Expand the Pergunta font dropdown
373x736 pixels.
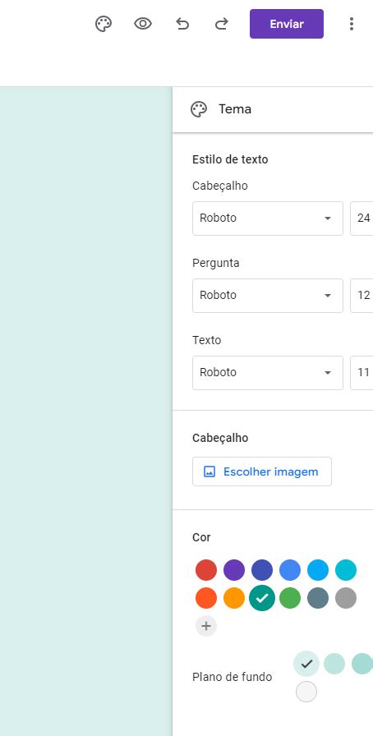coord(268,295)
